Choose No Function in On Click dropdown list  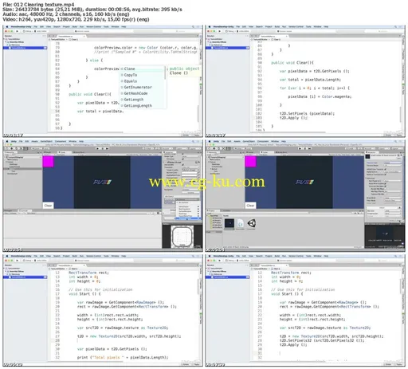coord(188,202)
